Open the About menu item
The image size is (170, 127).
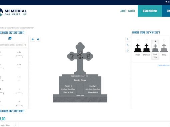pyautogui.click(x=123, y=11)
